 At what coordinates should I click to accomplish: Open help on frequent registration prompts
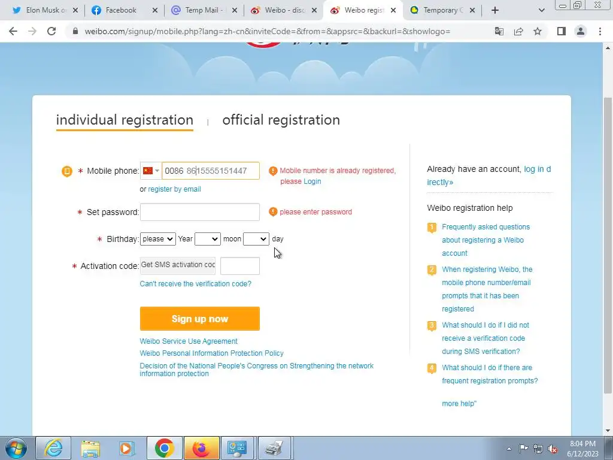pyautogui.click(x=490, y=374)
